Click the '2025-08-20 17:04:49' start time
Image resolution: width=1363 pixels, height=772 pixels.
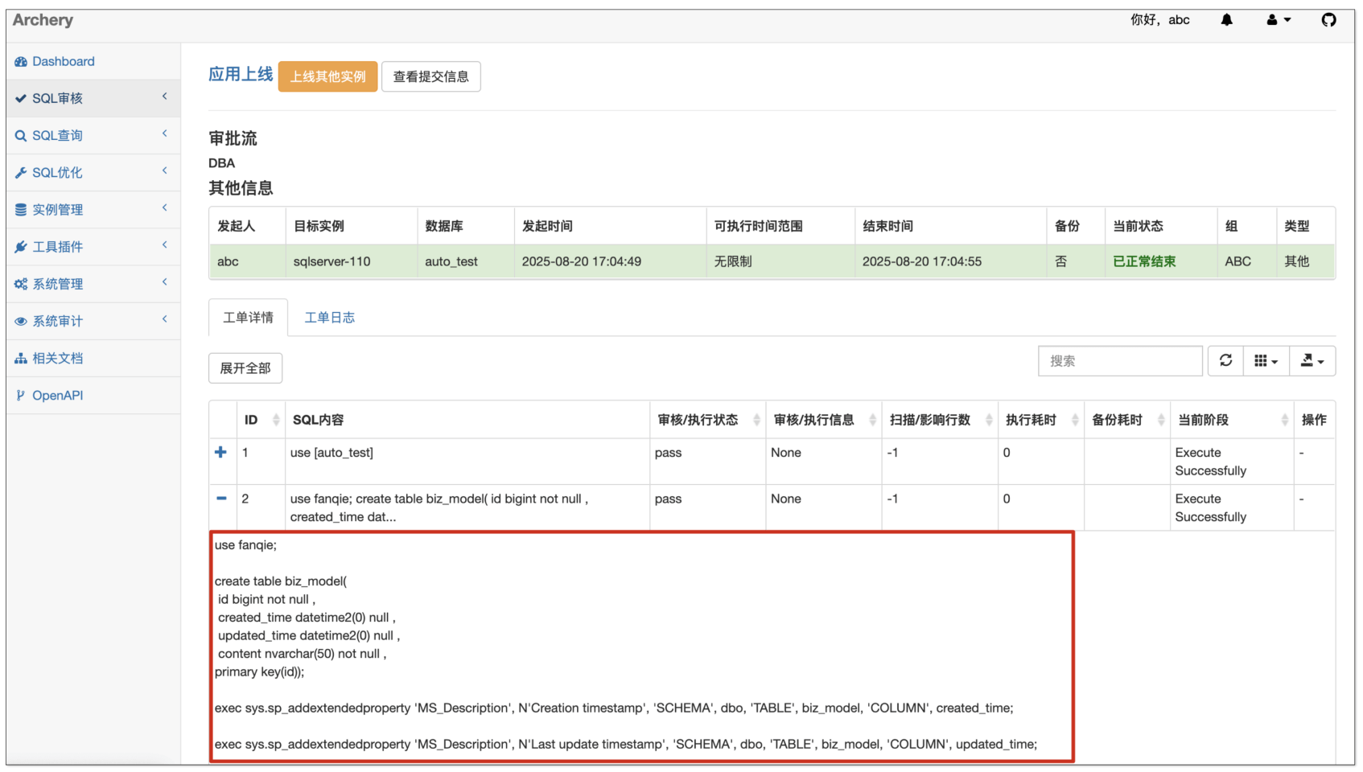pyautogui.click(x=582, y=261)
